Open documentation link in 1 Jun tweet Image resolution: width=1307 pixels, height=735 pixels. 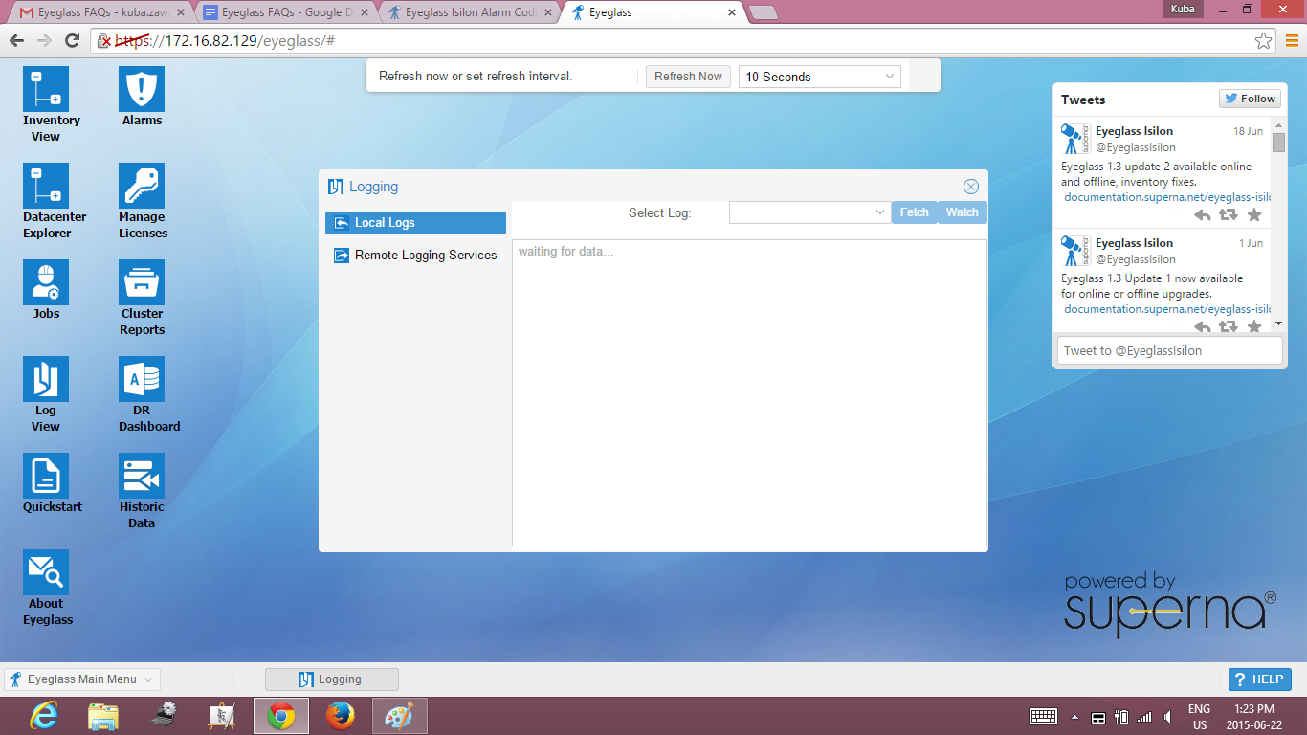1167,309
